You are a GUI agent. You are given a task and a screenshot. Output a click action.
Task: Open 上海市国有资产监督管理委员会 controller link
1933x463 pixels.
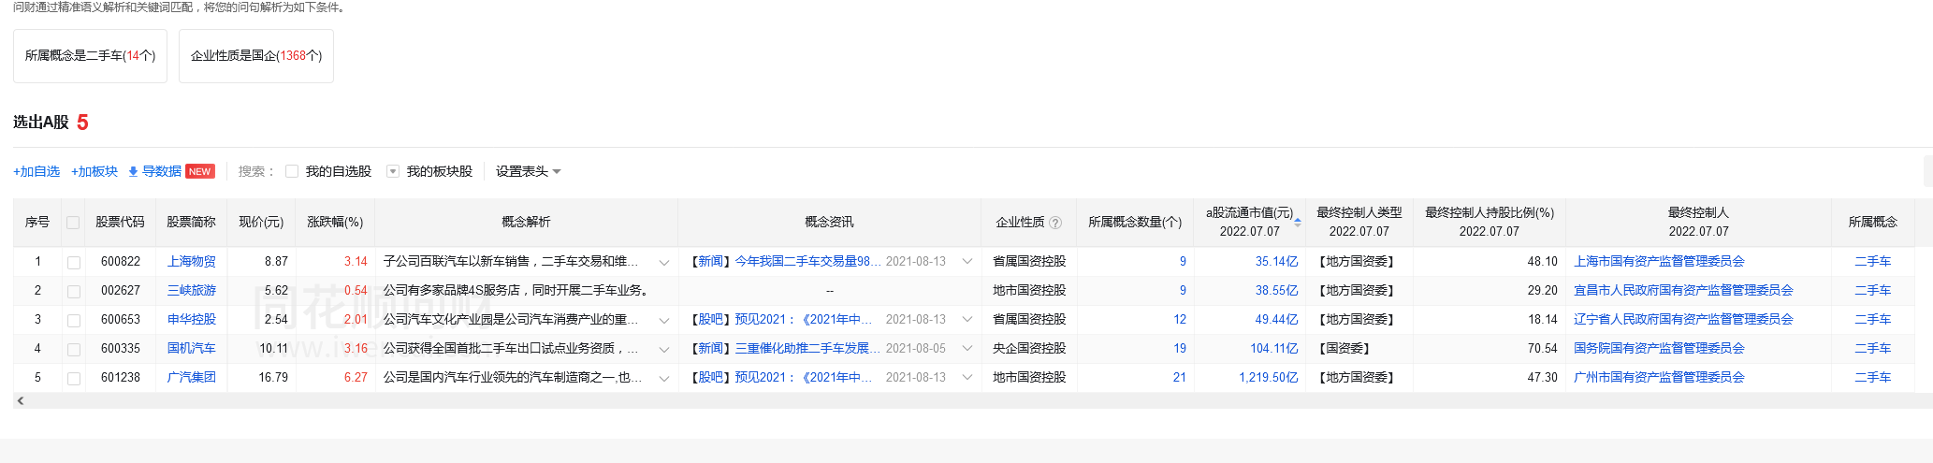1659,262
